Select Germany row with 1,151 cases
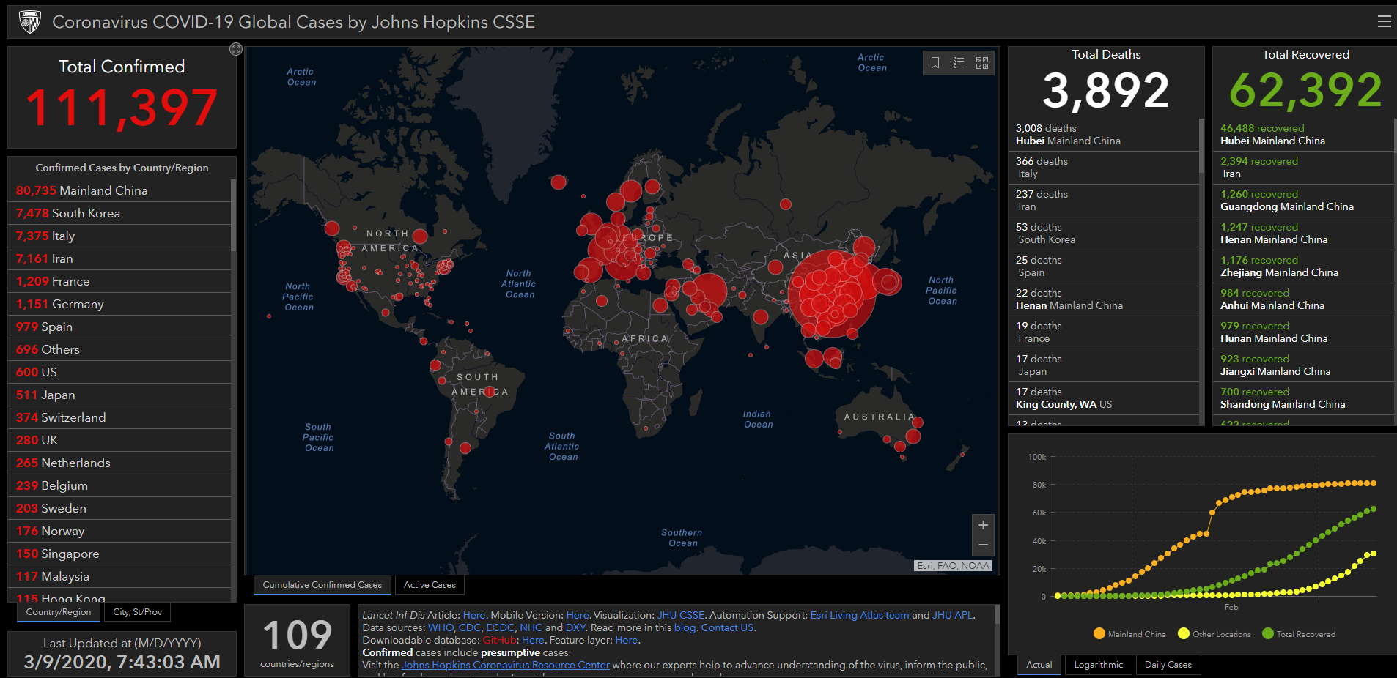1397x678 pixels. [119, 304]
